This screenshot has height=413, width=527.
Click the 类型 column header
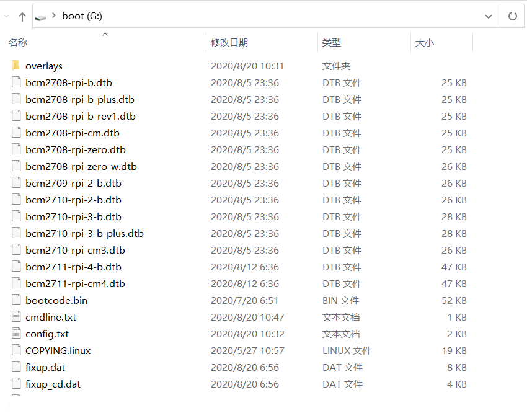(x=332, y=43)
